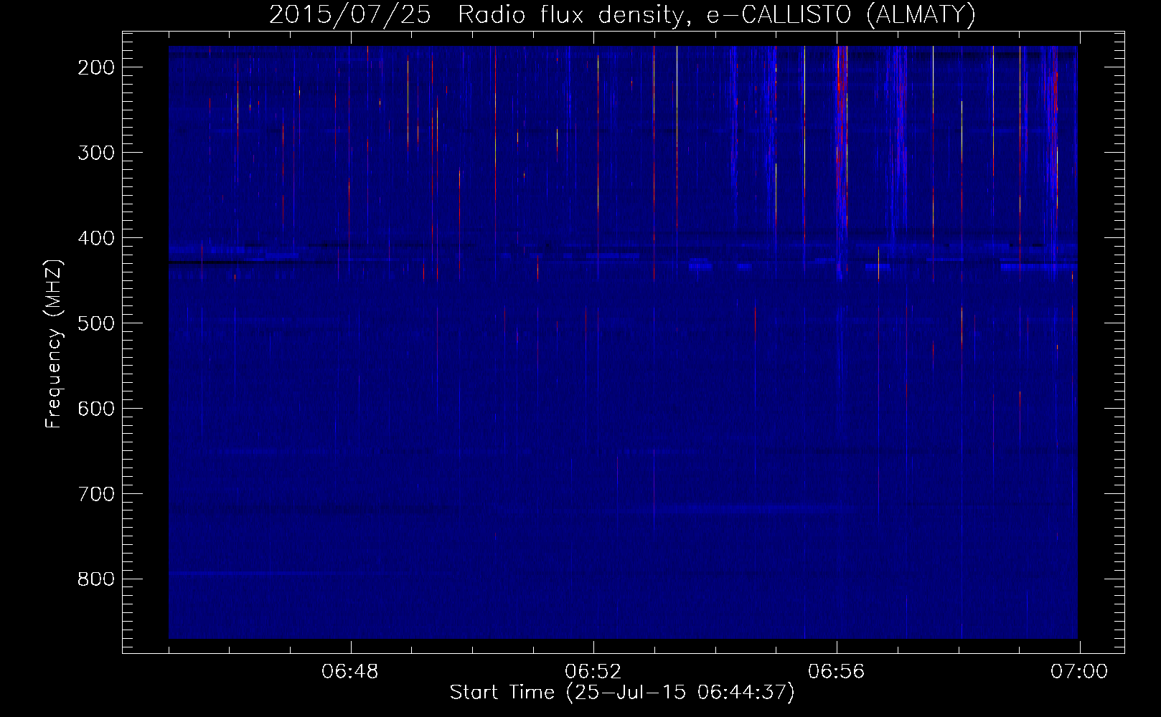Select the plot title '2015/07/25 Radio flux density'
Image resolution: width=1161 pixels, height=717 pixels.
pos(622,14)
